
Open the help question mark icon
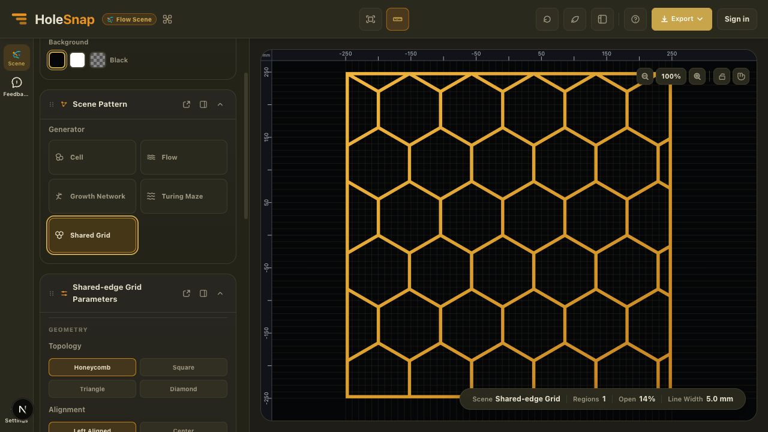[635, 19]
